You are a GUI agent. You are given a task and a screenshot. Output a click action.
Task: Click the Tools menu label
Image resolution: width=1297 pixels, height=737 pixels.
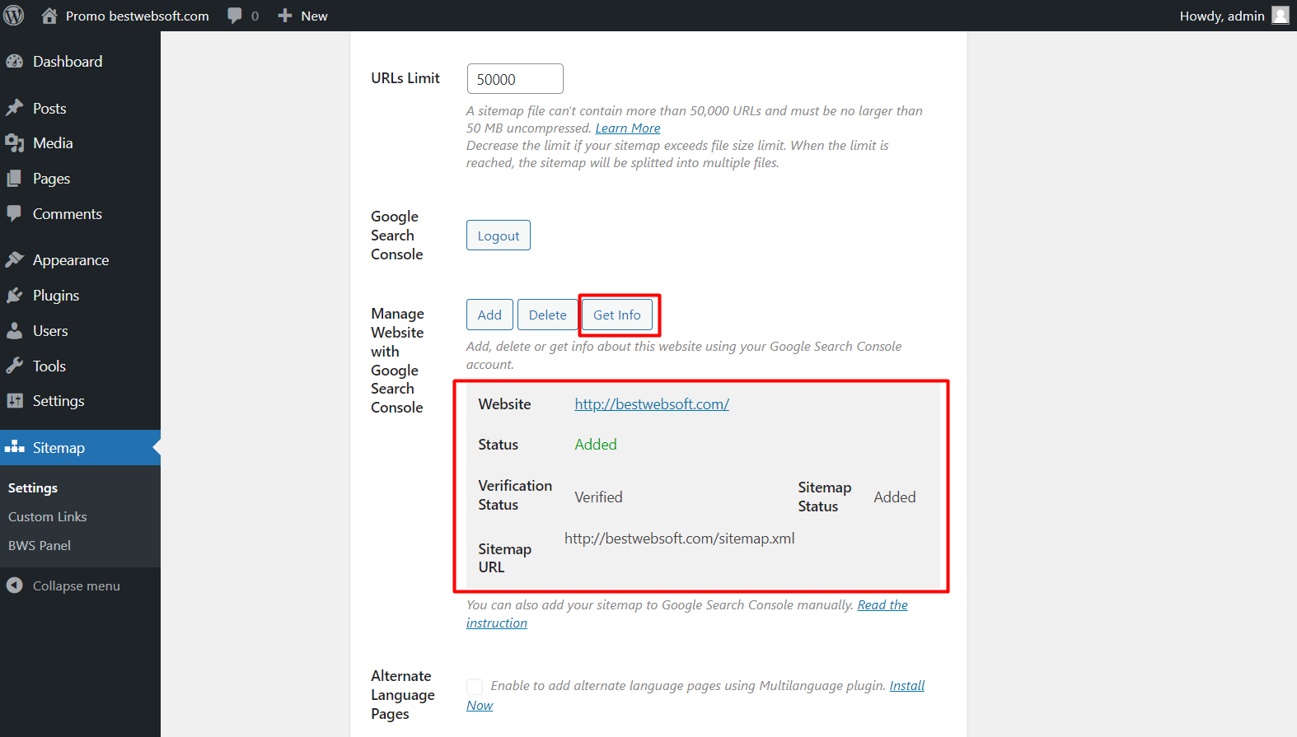pyautogui.click(x=49, y=366)
